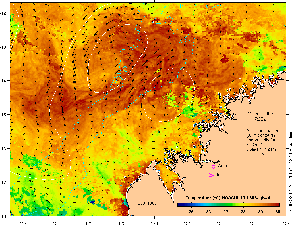This screenshot has width=293, height=226.
Task: Click the latitude axis label -16
Action: (x=3, y=149)
